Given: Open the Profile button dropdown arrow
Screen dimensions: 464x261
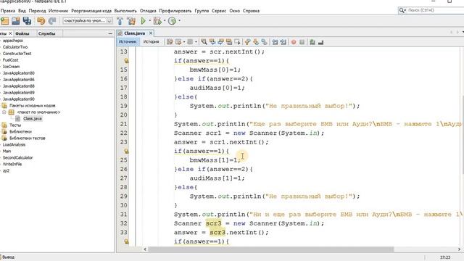Looking at the screenshot, I should pos(179,21).
